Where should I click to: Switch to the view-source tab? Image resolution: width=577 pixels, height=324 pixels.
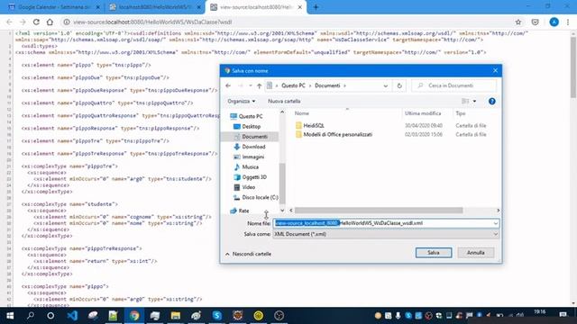click(x=256, y=7)
